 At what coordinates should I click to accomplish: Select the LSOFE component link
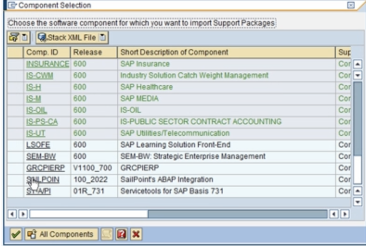click(38, 145)
